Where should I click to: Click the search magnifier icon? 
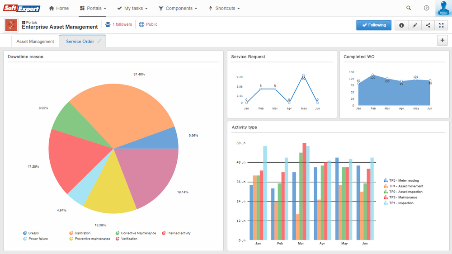(x=409, y=8)
